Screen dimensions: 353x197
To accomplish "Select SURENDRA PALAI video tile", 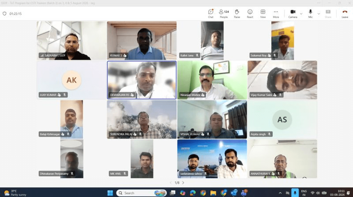I will click(142, 119).
